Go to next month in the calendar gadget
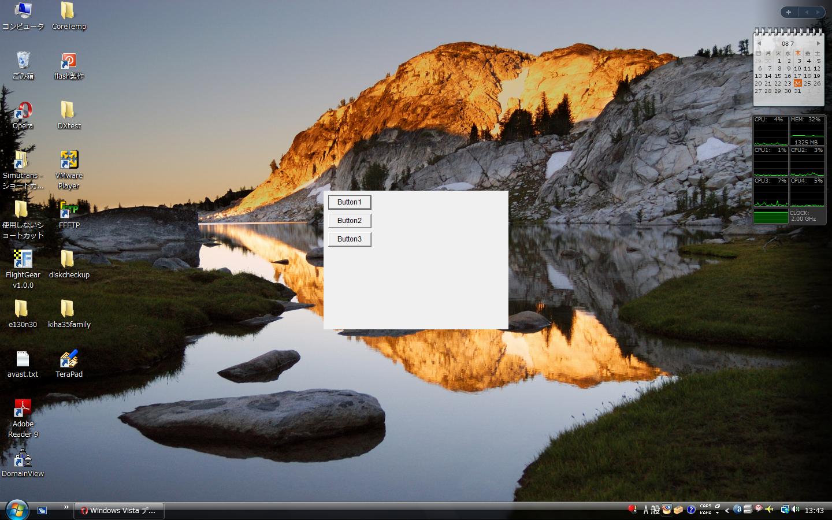This screenshot has width=832, height=520. coord(818,43)
